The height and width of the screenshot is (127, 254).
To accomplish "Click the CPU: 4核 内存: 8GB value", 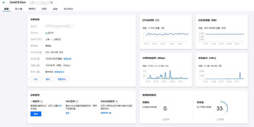I will pyautogui.click(x=54, y=52).
